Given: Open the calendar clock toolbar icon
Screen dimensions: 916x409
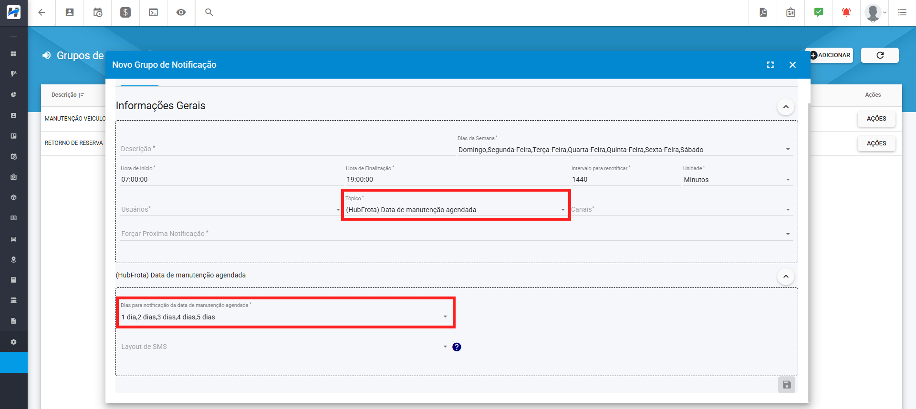Looking at the screenshot, I should (98, 12).
